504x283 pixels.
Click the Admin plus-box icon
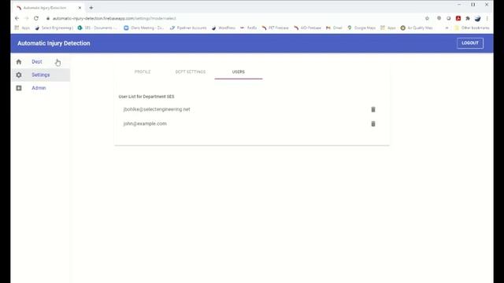pos(19,88)
